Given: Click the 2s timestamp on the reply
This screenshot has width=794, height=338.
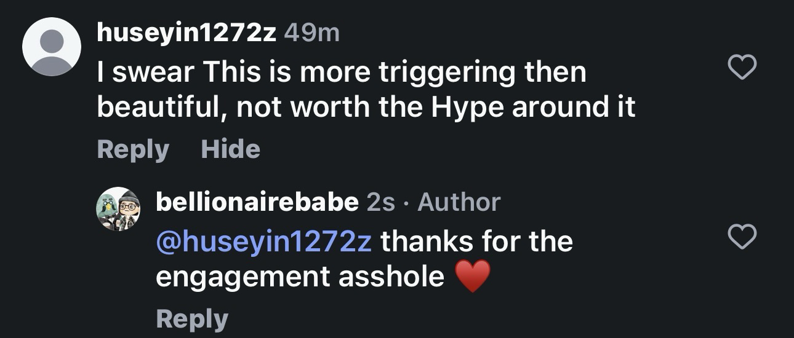Looking at the screenshot, I should pyautogui.click(x=380, y=202).
